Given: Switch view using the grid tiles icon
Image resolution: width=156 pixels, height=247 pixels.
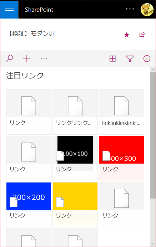Looking at the screenshot, I should tap(112, 58).
